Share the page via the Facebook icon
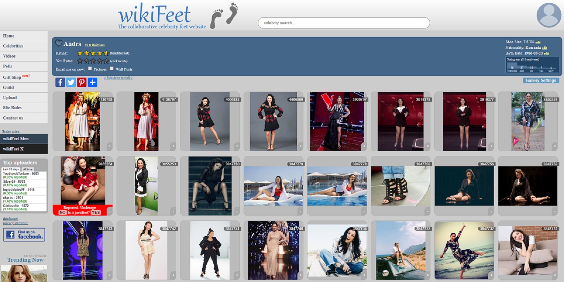The width and height of the screenshot is (564, 282). click(x=60, y=82)
